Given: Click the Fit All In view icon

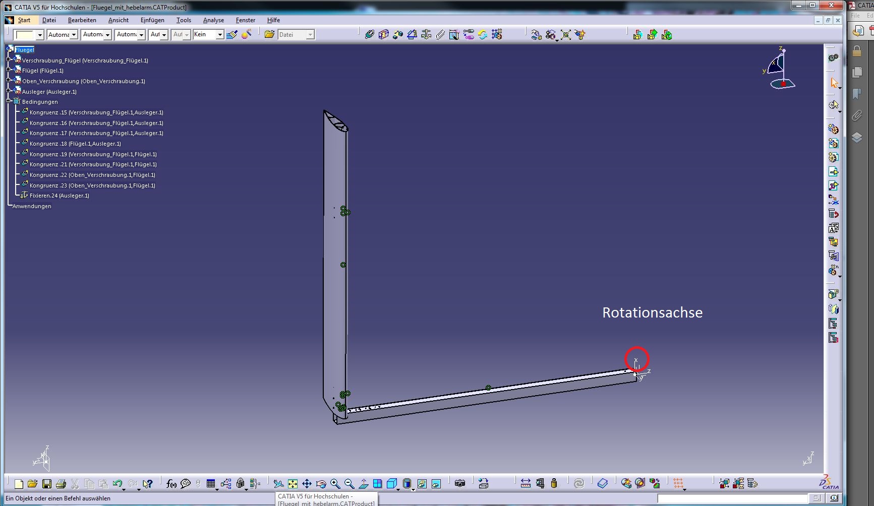Looking at the screenshot, I should click(x=293, y=484).
